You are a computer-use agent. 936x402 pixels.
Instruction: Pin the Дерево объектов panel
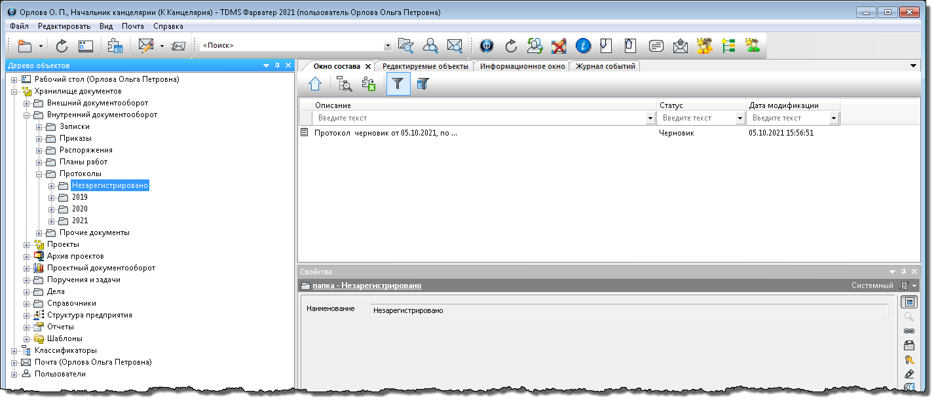point(277,65)
